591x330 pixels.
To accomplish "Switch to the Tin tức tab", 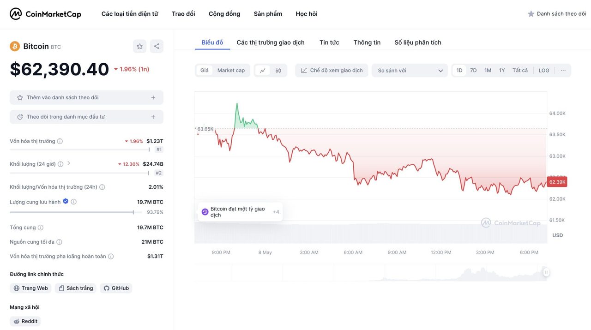I will tap(329, 42).
